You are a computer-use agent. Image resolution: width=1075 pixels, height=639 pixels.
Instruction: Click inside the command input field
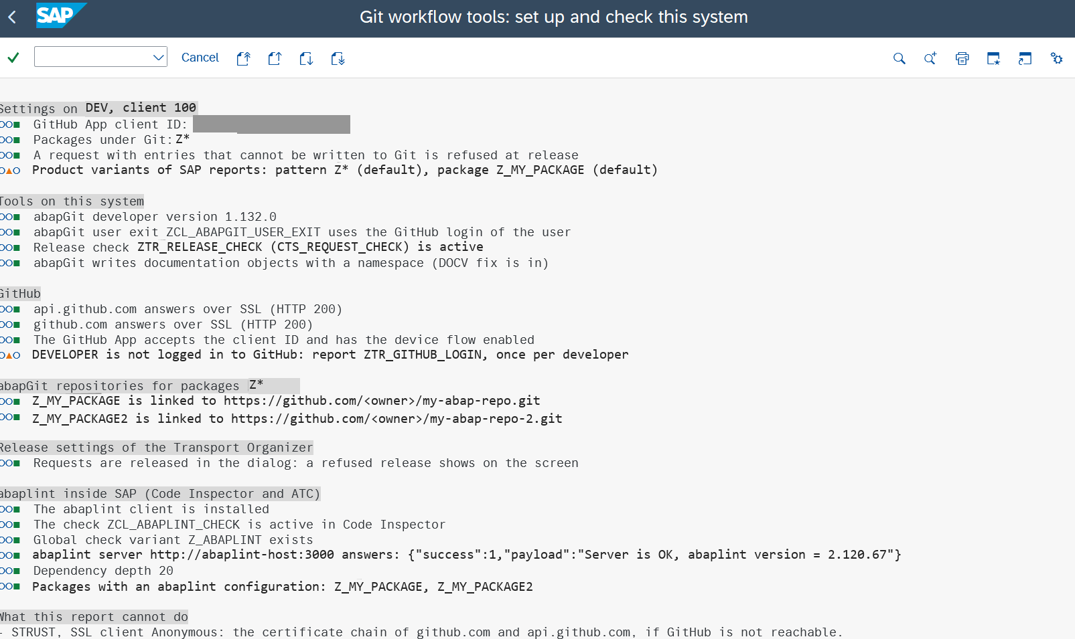[93, 57]
